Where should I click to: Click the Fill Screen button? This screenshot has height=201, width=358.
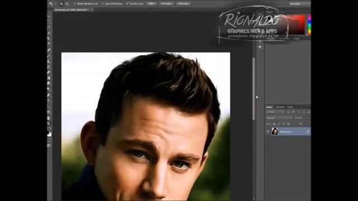(183, 4)
